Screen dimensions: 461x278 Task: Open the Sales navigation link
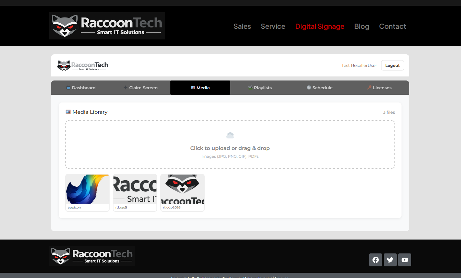point(242,27)
